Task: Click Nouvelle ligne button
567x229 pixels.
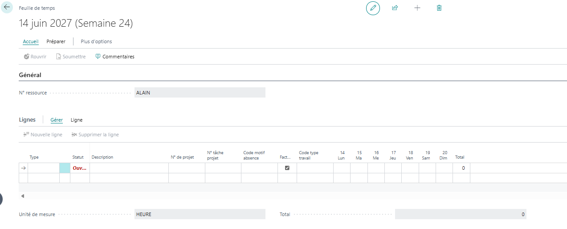Action: pyautogui.click(x=43, y=135)
